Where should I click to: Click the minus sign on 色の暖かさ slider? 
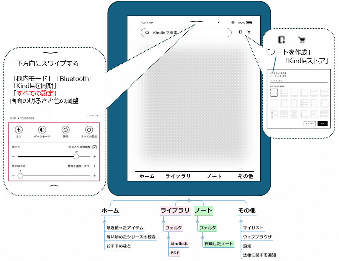point(14,176)
